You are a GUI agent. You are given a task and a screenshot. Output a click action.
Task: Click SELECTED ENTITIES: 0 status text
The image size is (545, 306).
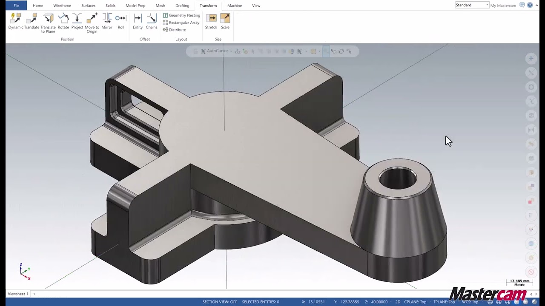(261, 302)
